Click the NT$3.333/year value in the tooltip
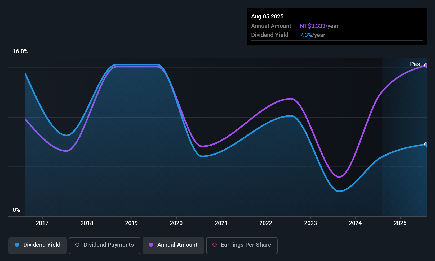Screen dimensions: 435x261 pyautogui.click(x=319, y=26)
